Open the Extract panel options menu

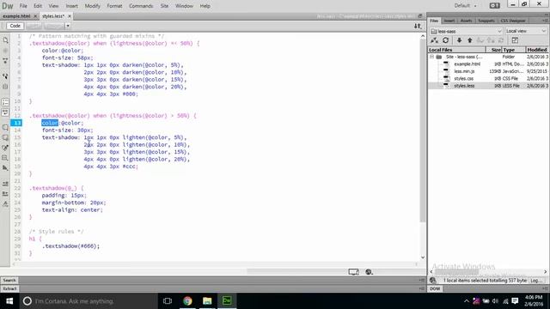[422, 288]
